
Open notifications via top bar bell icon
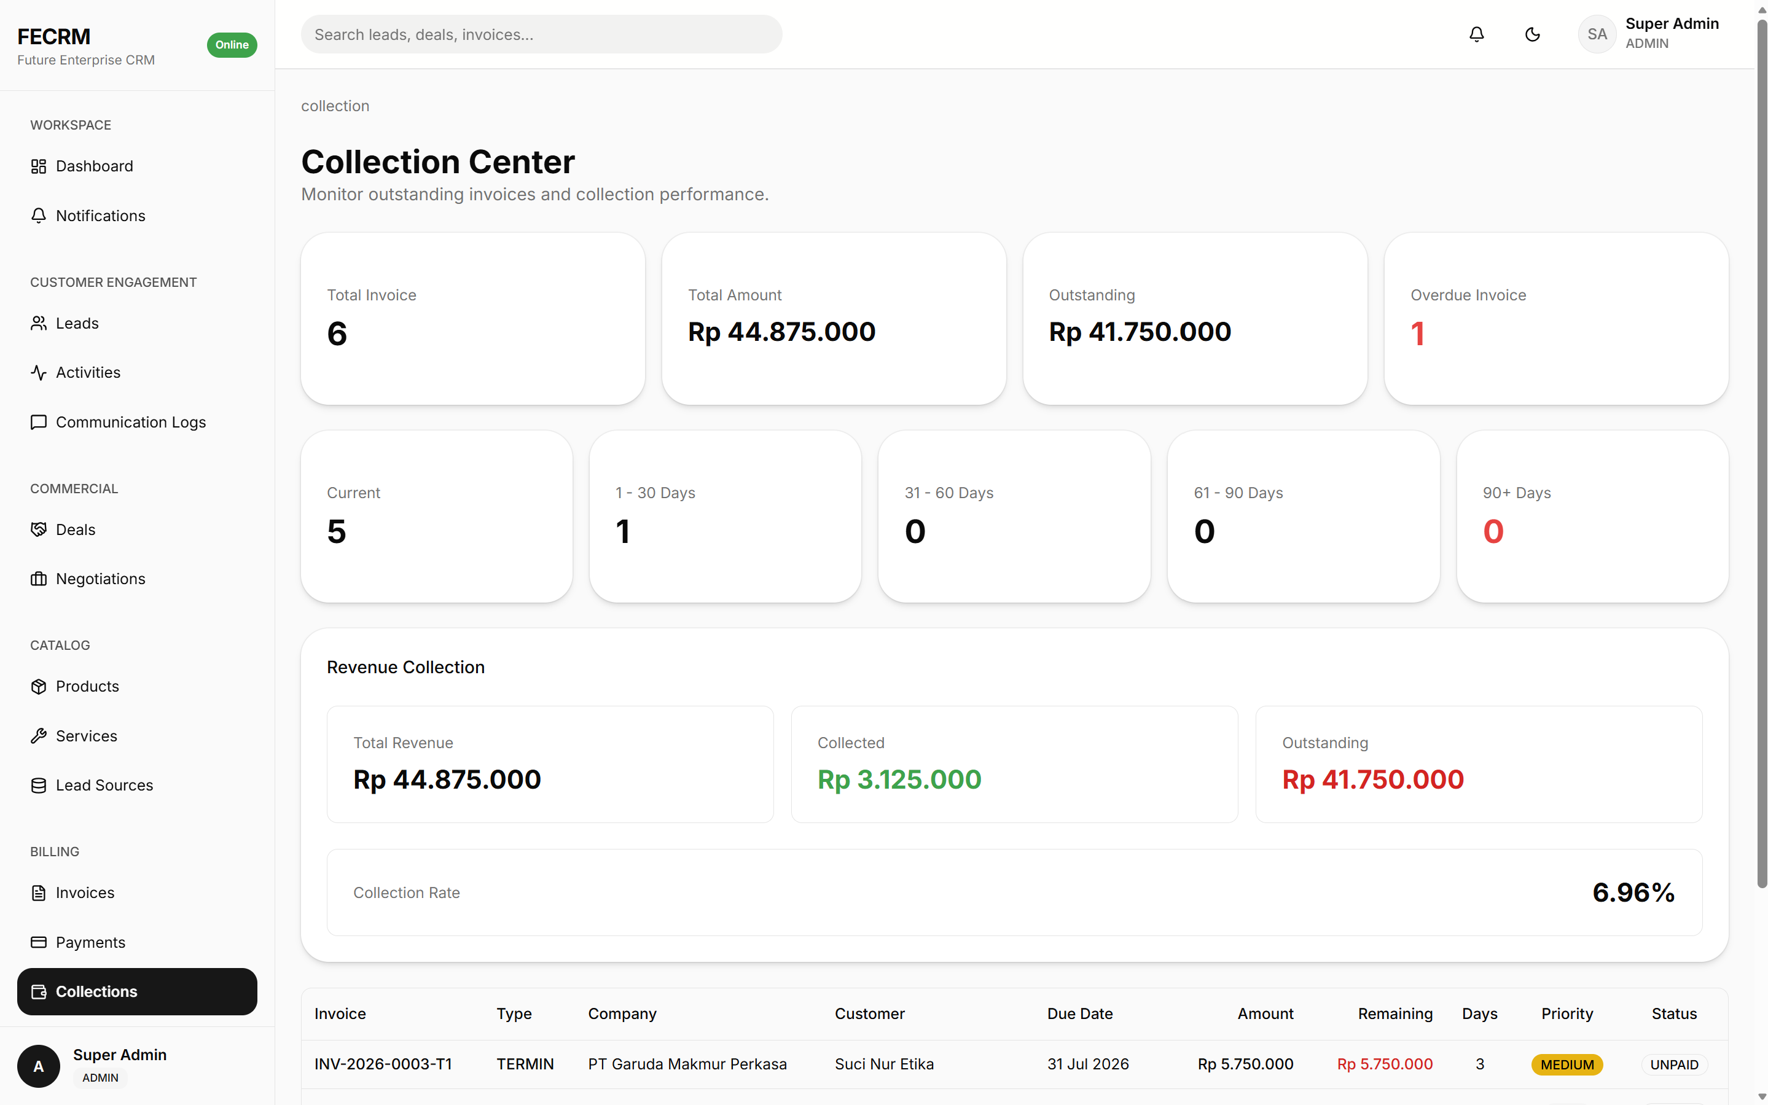click(1476, 34)
